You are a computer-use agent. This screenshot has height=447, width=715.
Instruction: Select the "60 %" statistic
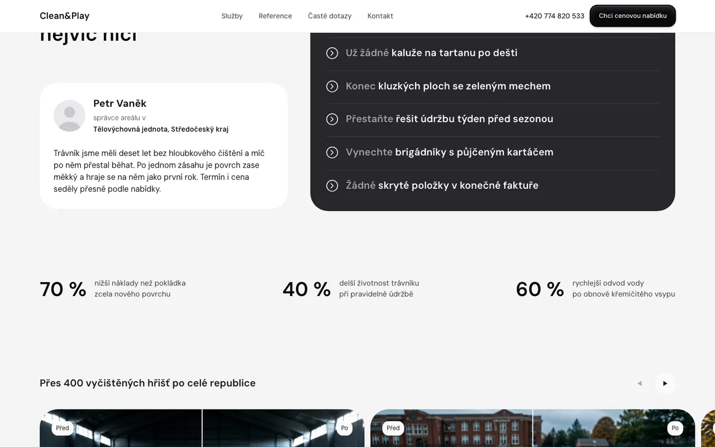[540, 289]
